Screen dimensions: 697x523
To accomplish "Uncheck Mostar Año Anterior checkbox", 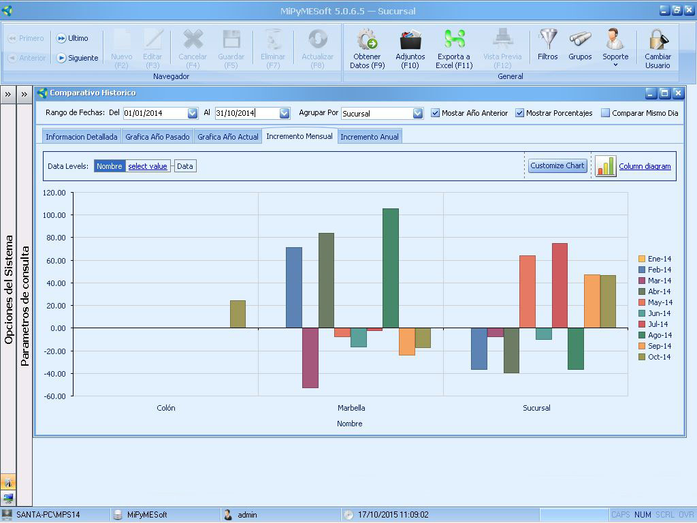I will 435,113.
